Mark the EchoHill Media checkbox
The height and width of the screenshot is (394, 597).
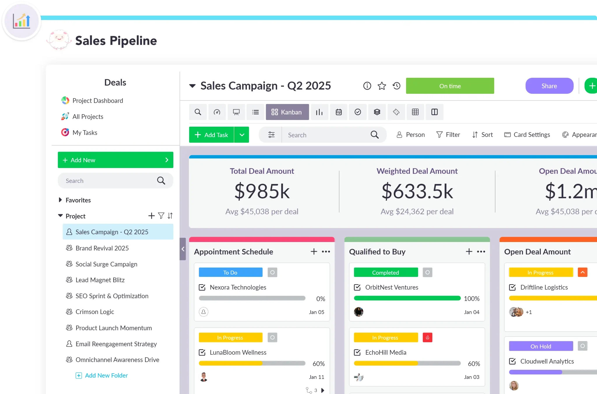[x=357, y=353]
